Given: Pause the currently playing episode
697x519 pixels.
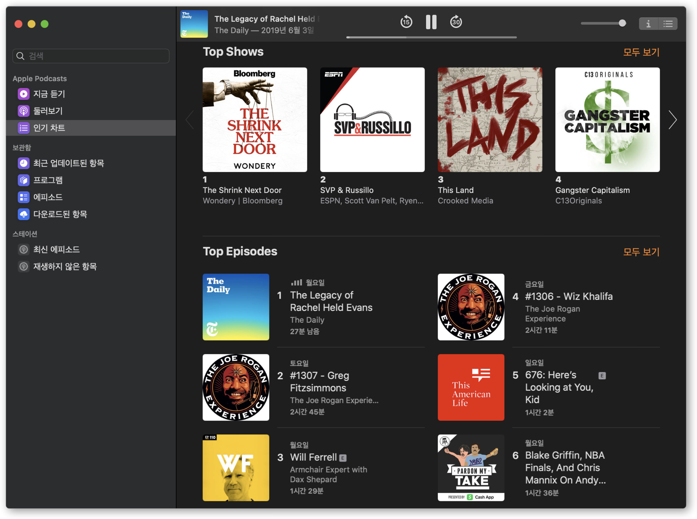Looking at the screenshot, I should click(x=431, y=22).
